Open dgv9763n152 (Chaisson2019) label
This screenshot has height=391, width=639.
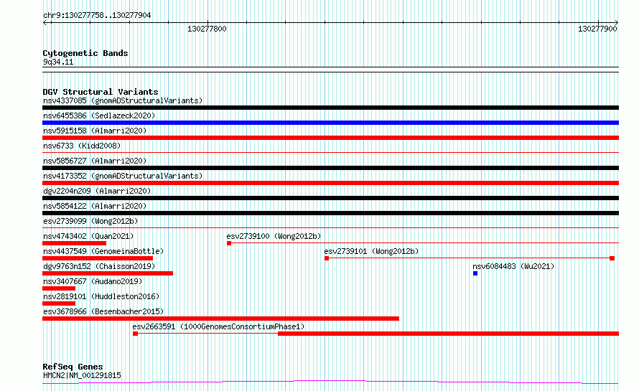click(99, 266)
